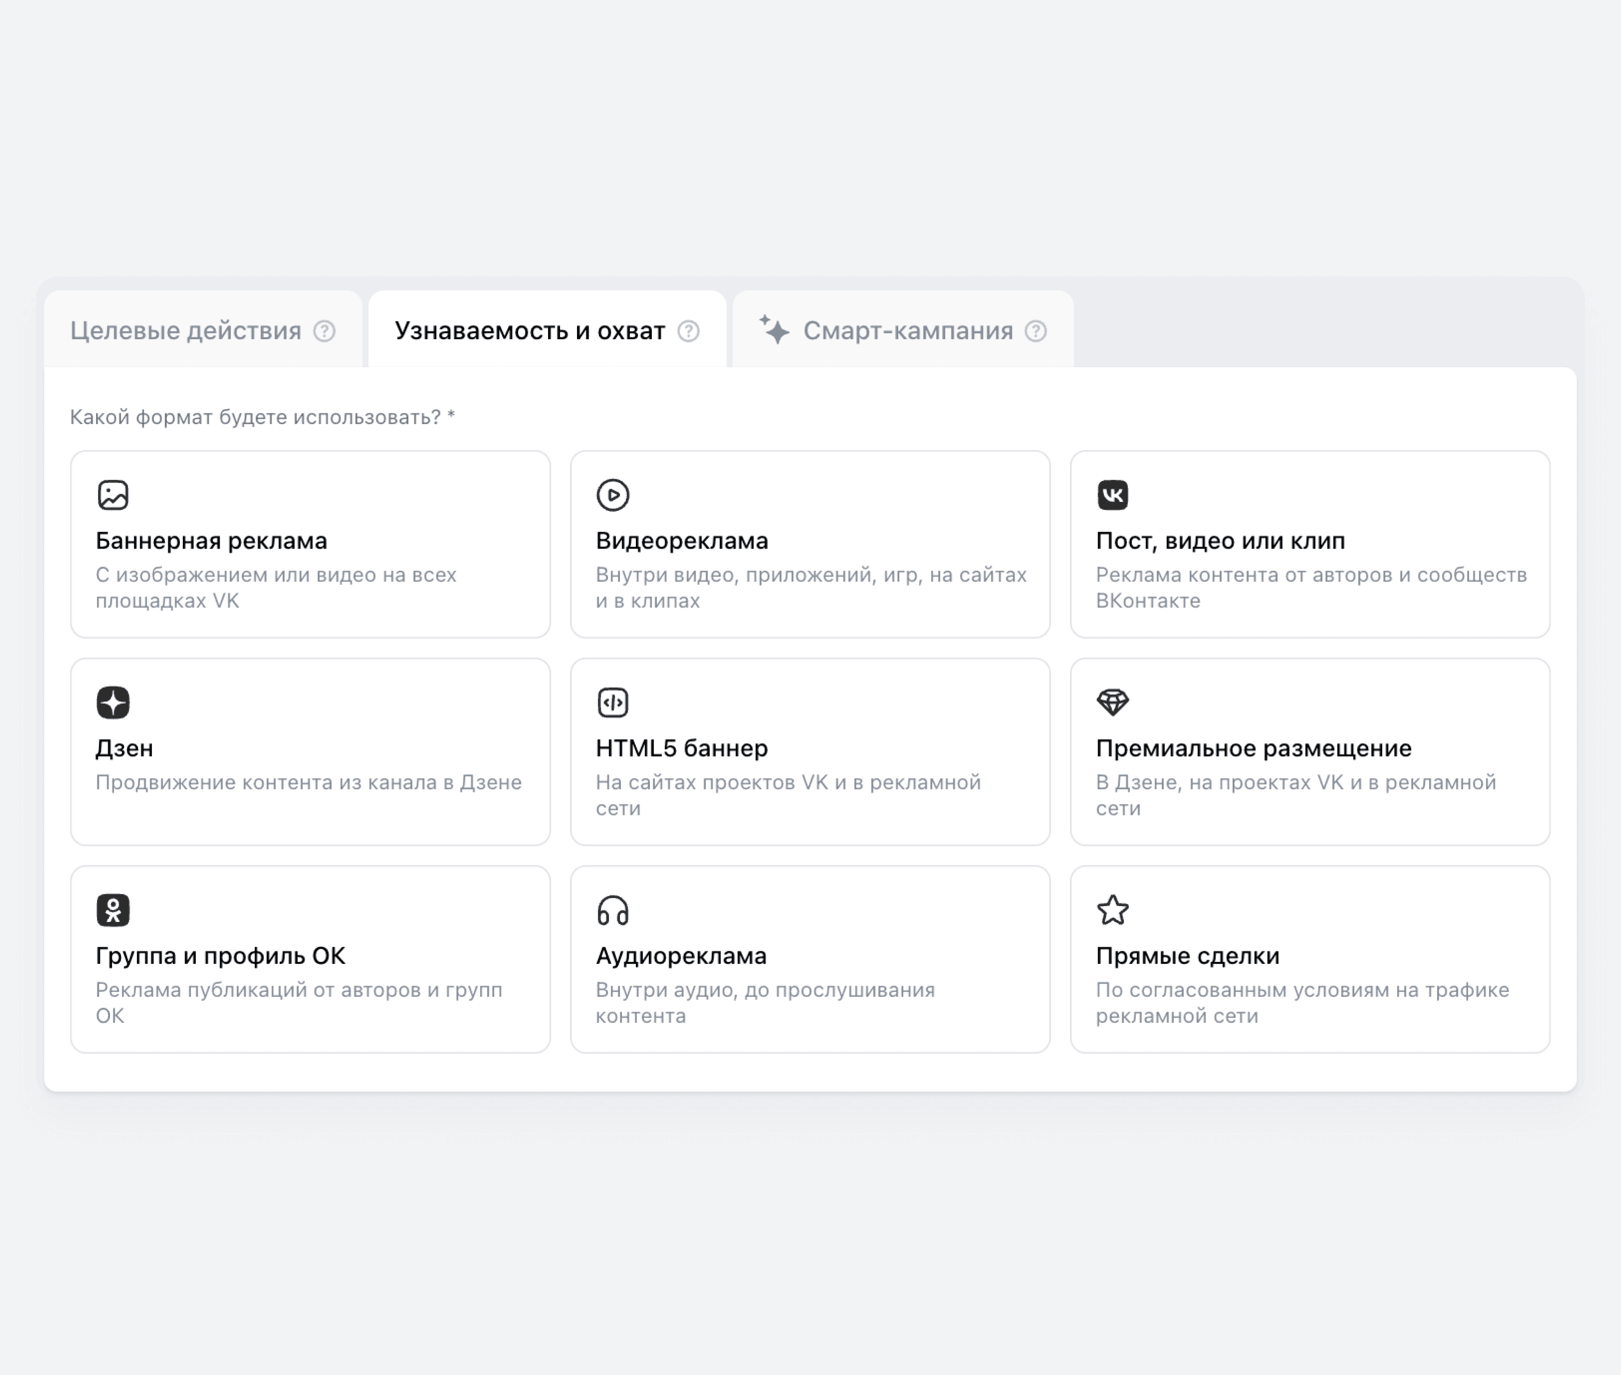The height and width of the screenshot is (1375, 1621).
Task: Click the VK logo icon
Action: 1112,495
